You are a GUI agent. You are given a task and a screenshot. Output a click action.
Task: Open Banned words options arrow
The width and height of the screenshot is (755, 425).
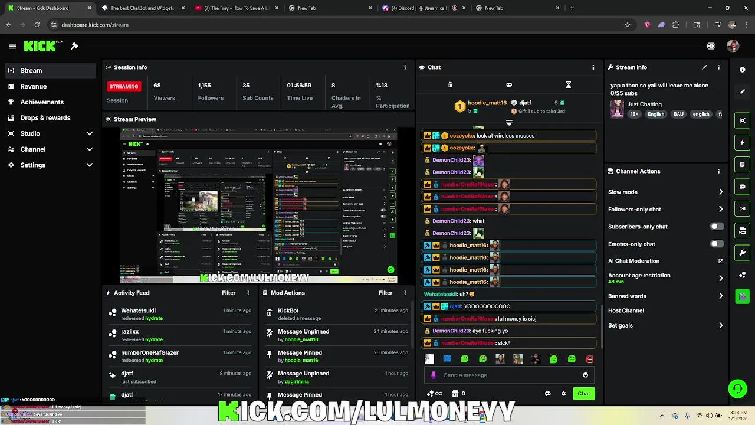[721, 296]
